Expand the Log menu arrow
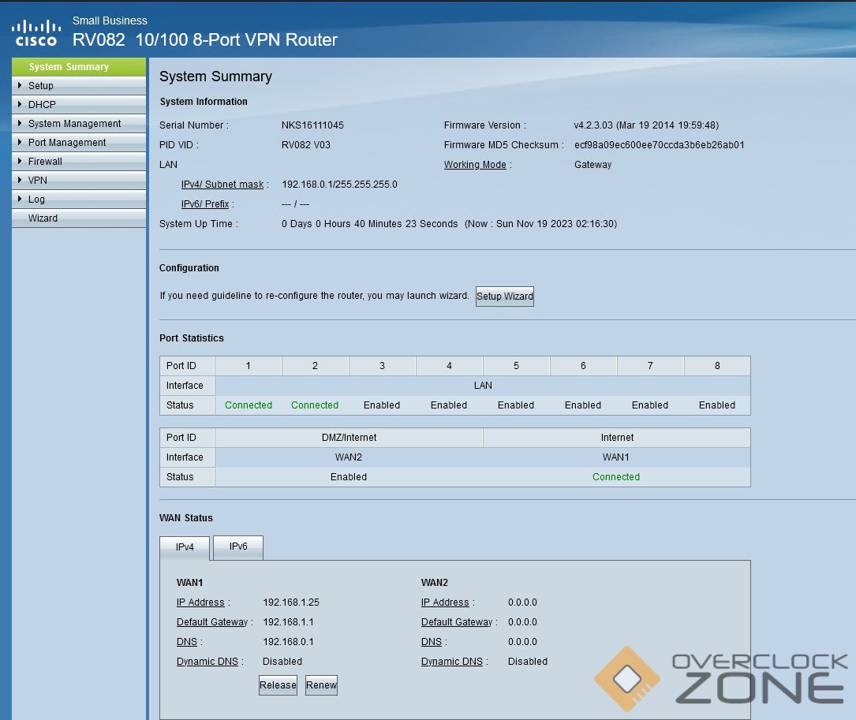This screenshot has height=720, width=856. pos(20,199)
